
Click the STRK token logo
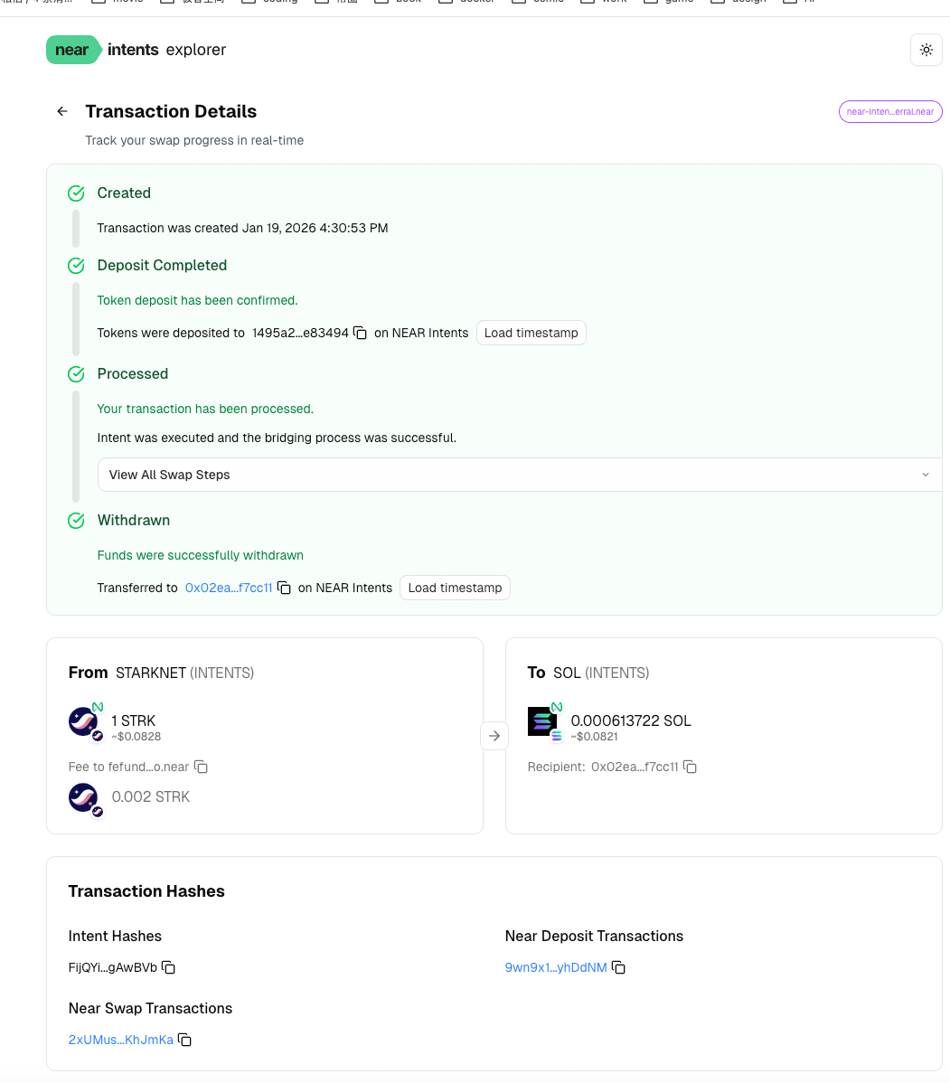82,720
